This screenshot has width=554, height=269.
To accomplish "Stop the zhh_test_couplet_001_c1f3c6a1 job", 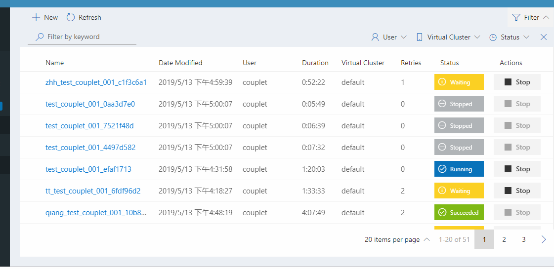I will pyautogui.click(x=517, y=82).
